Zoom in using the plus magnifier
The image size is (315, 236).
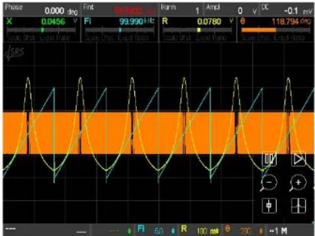[298, 182]
